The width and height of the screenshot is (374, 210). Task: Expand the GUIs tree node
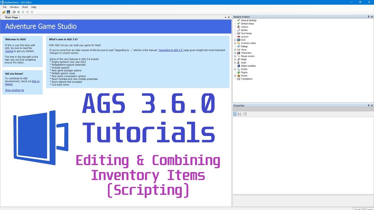tap(235, 40)
